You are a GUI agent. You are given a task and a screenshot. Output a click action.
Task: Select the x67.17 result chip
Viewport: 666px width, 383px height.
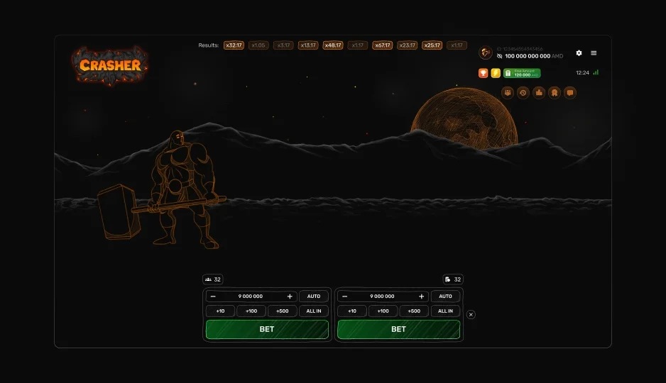[x=383, y=45]
